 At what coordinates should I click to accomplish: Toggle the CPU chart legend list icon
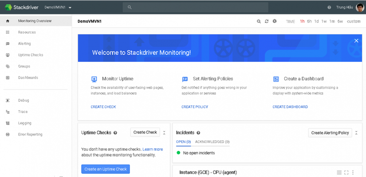pos(339,173)
